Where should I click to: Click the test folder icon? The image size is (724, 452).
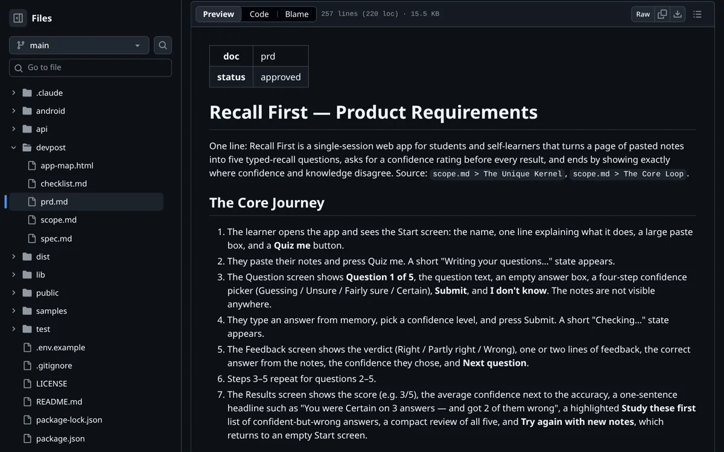[27, 329]
